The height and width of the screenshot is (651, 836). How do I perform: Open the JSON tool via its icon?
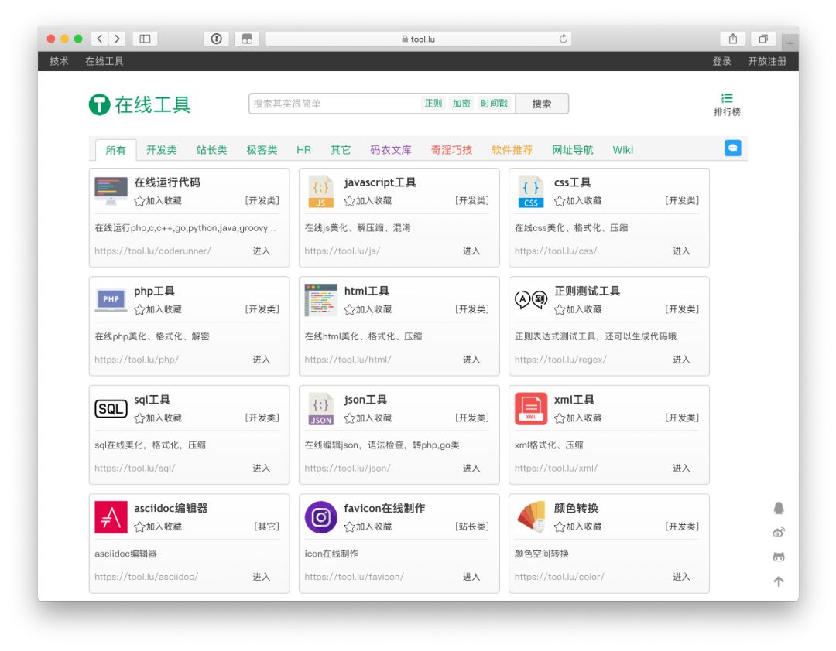click(320, 408)
